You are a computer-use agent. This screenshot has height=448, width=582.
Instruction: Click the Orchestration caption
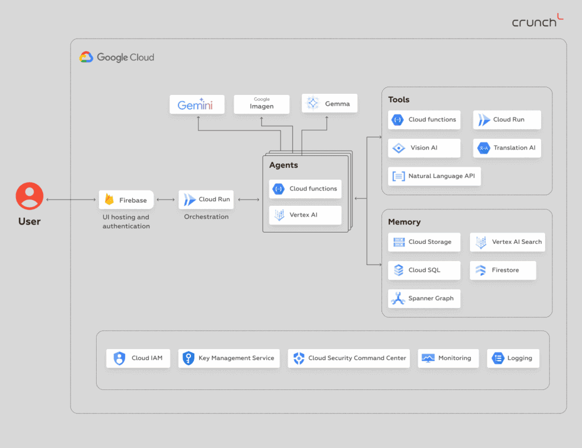coord(206,217)
